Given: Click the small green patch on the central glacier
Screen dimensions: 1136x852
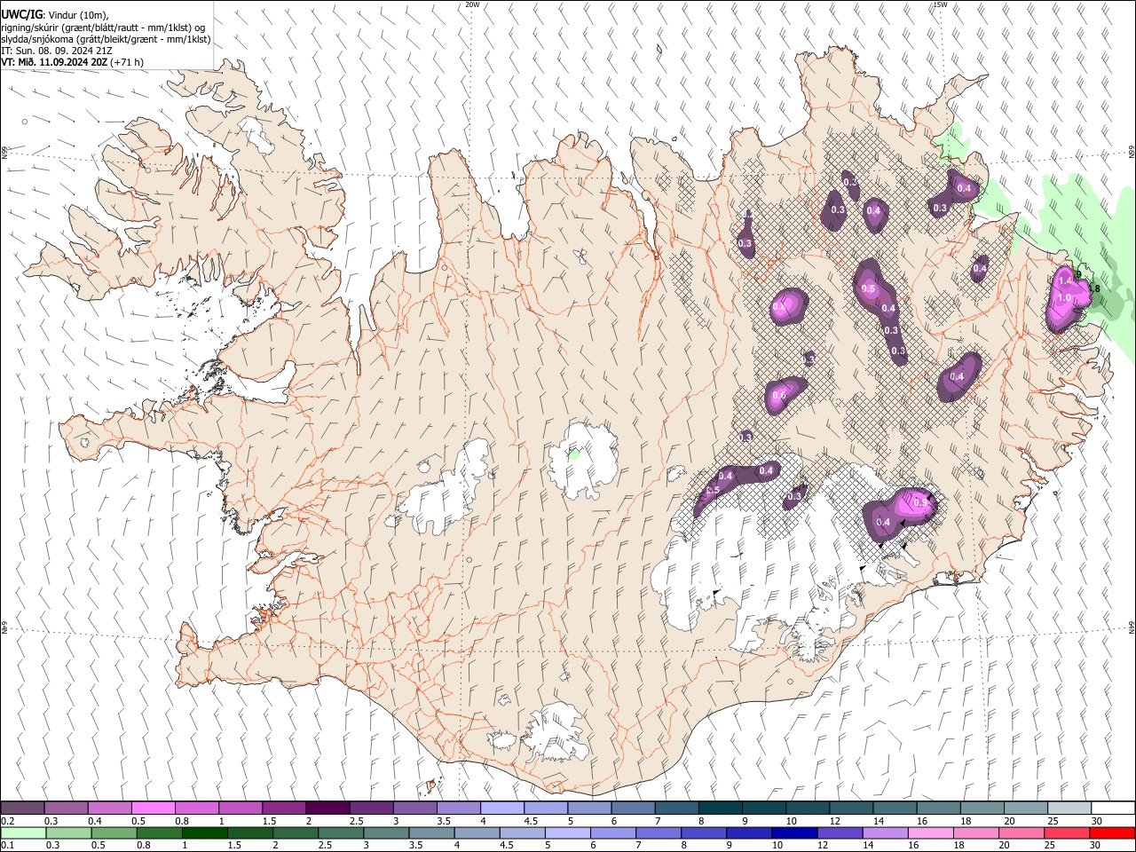Looking at the screenshot, I should coord(573,454).
